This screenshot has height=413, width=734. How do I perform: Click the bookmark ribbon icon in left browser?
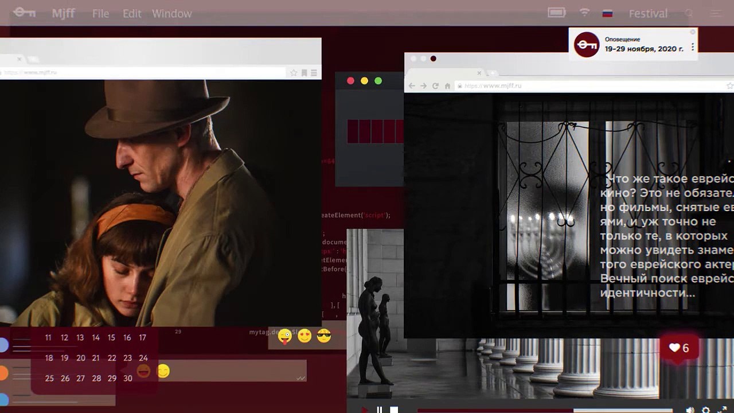point(304,73)
